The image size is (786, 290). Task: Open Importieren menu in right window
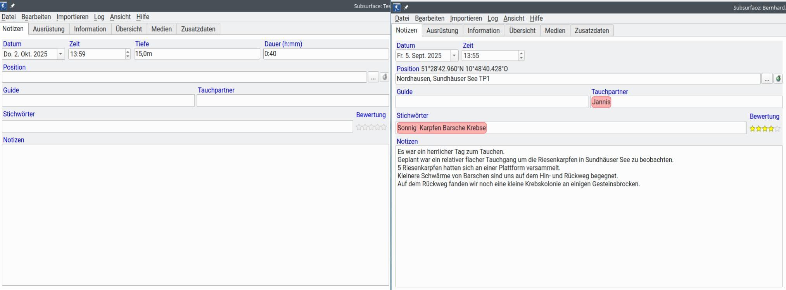pyautogui.click(x=466, y=18)
